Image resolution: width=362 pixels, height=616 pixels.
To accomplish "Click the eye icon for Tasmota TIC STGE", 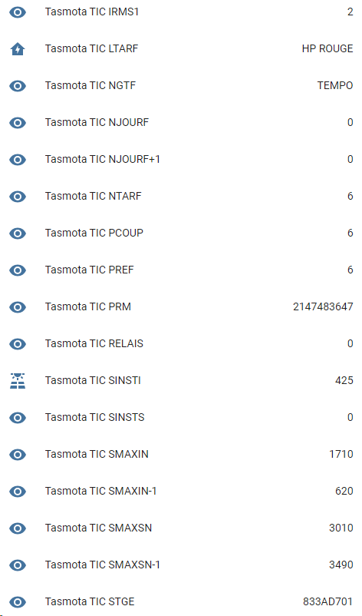I will pos(18,602).
